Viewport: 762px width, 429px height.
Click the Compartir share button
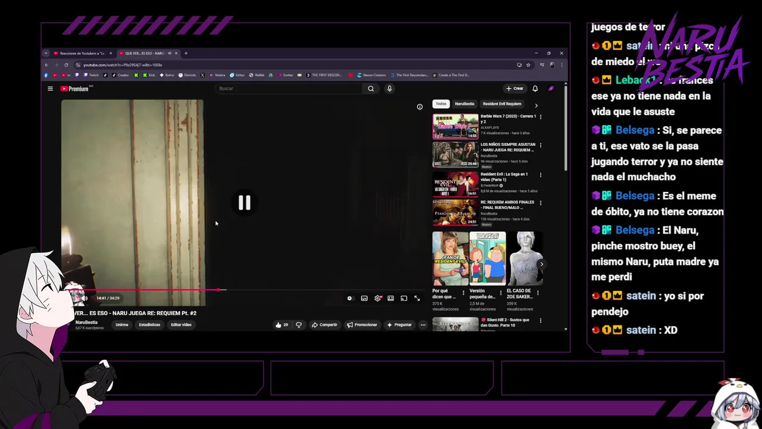(324, 325)
